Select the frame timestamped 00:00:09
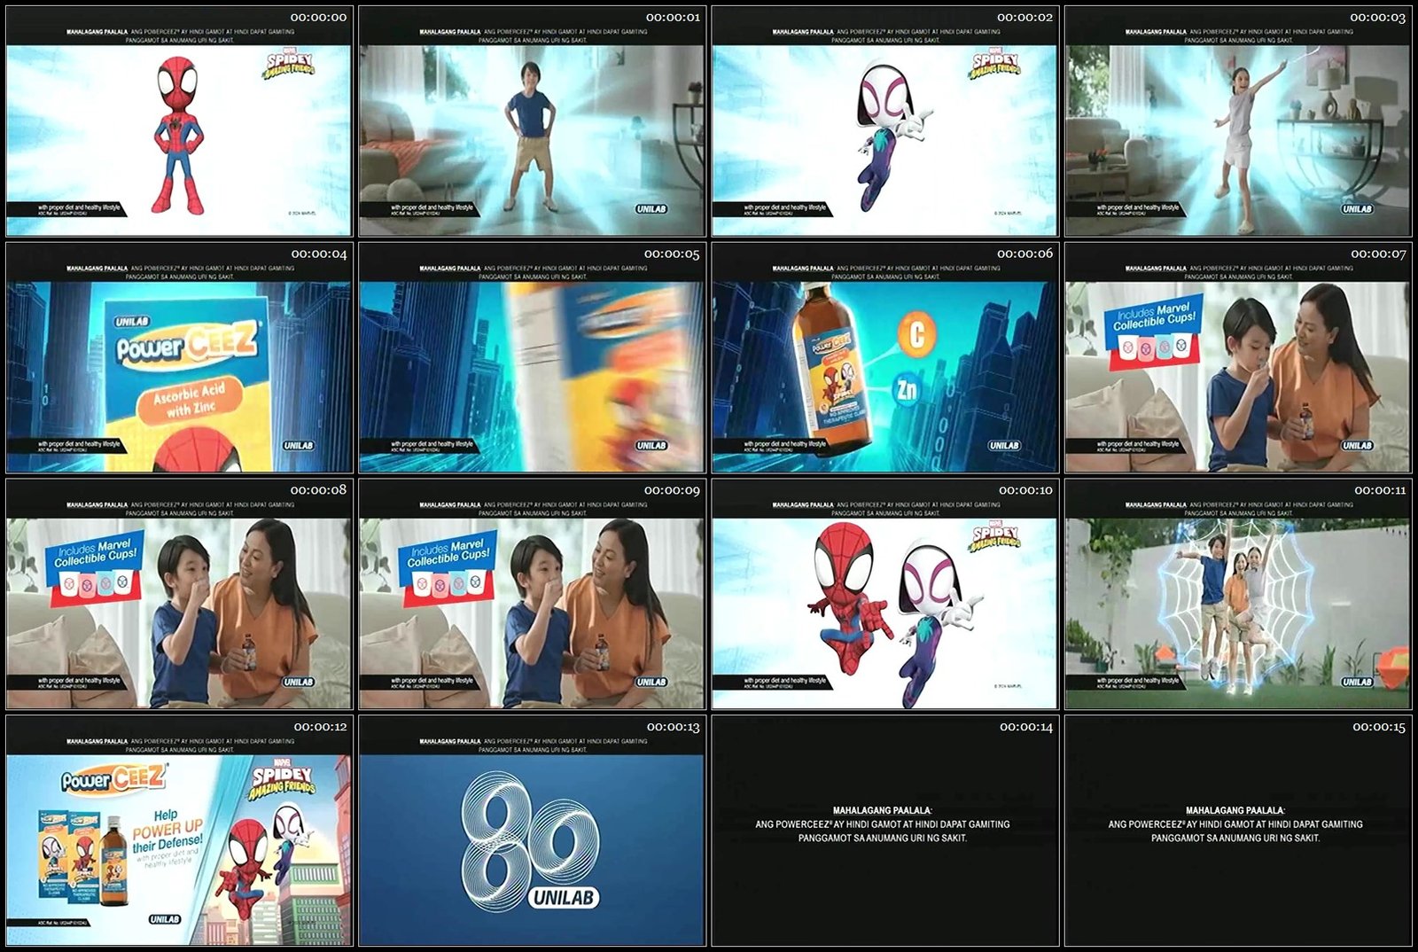This screenshot has height=952, width=1418. tap(532, 595)
